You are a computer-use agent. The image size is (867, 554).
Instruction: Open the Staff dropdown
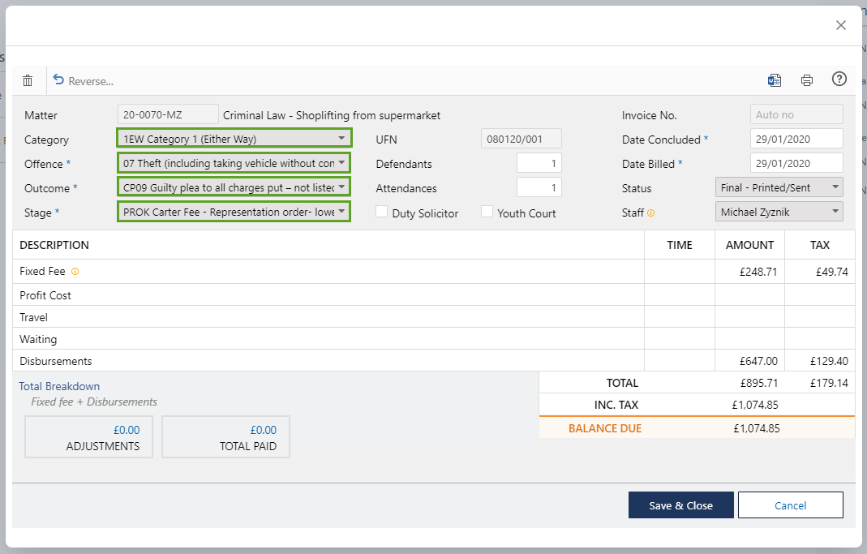(x=779, y=212)
